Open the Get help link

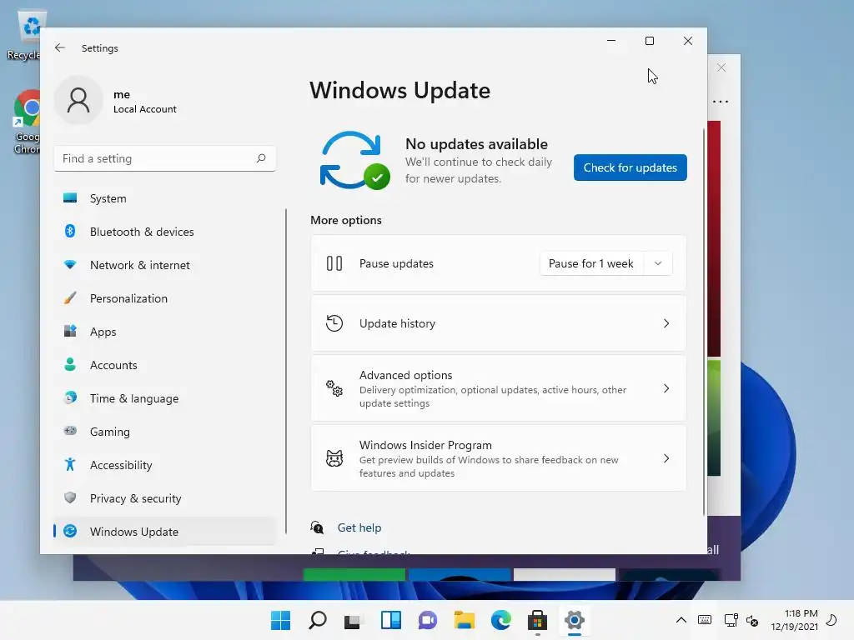359,527
